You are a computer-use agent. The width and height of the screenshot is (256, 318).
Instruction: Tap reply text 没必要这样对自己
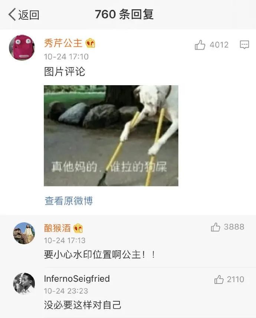tap(83, 305)
